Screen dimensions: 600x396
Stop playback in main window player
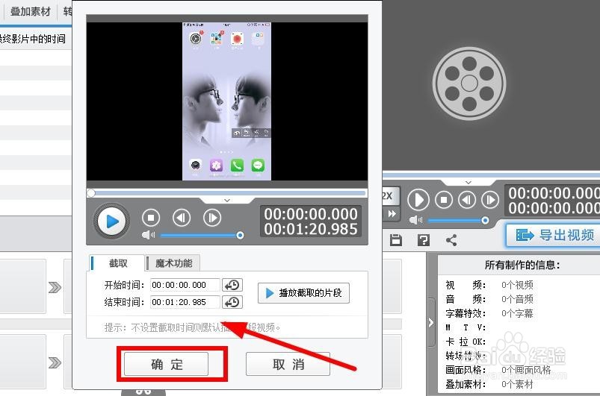point(444,200)
